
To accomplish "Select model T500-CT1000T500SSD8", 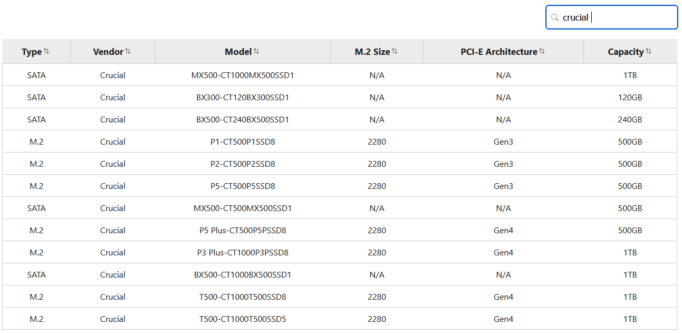I will [243, 297].
